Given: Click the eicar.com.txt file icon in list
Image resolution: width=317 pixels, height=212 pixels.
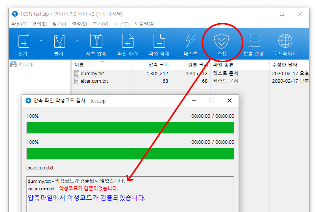Looking at the screenshot, I should pos(77,81).
